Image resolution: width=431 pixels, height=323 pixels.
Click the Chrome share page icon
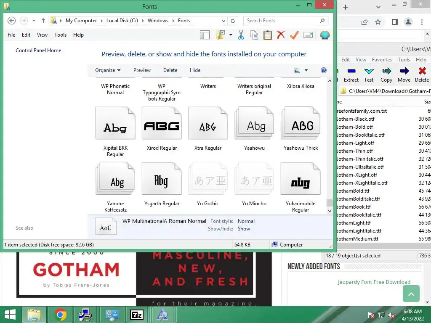pos(364,22)
